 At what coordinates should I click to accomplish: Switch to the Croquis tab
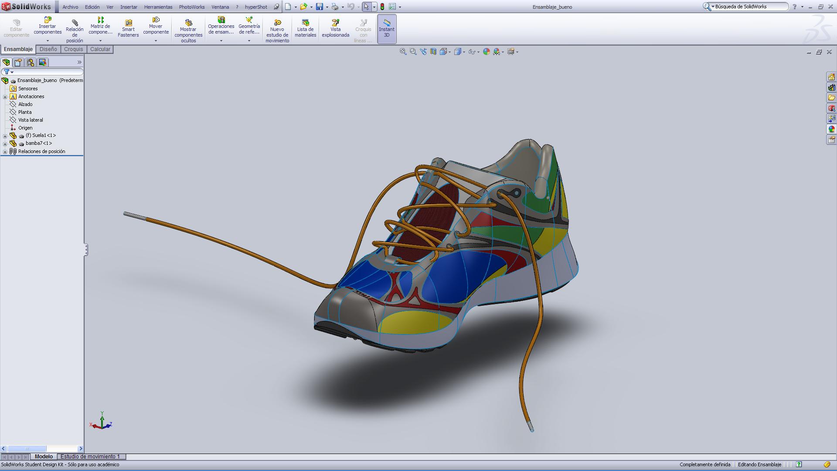[x=73, y=49]
